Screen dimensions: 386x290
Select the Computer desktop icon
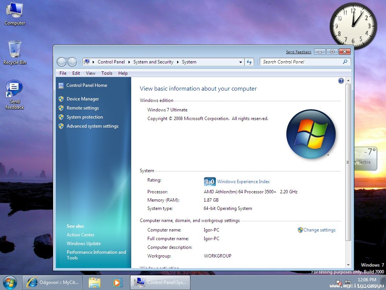click(x=15, y=14)
